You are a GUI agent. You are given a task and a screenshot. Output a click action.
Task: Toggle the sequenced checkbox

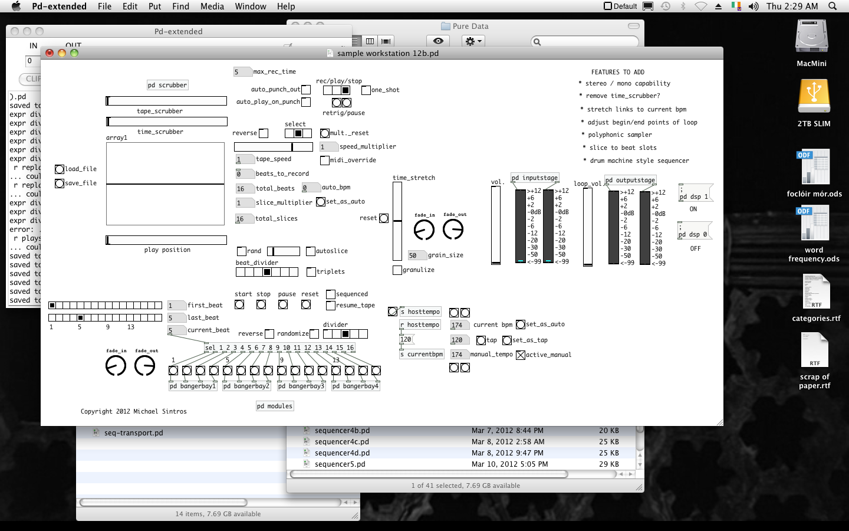click(x=331, y=294)
